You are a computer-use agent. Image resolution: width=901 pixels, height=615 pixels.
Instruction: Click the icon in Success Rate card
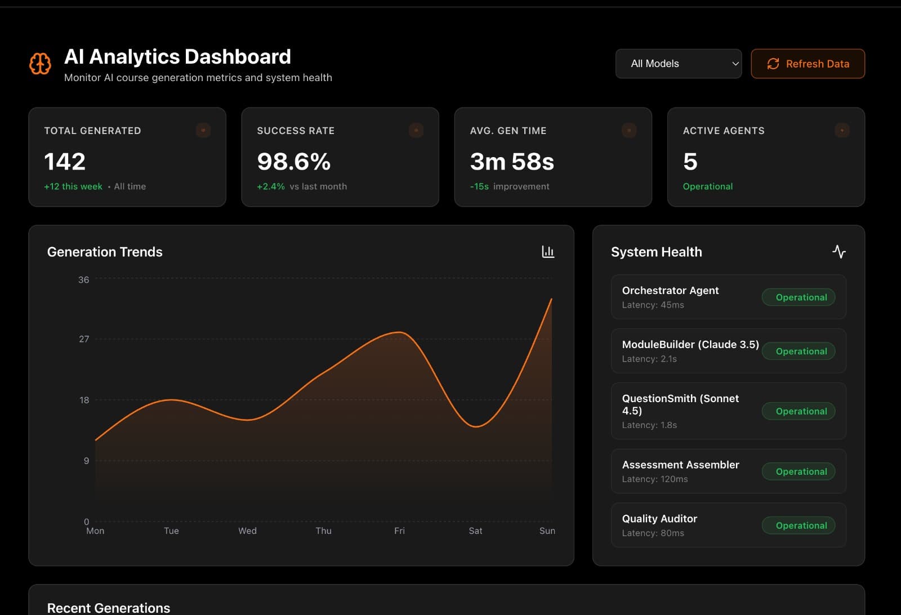tap(416, 130)
